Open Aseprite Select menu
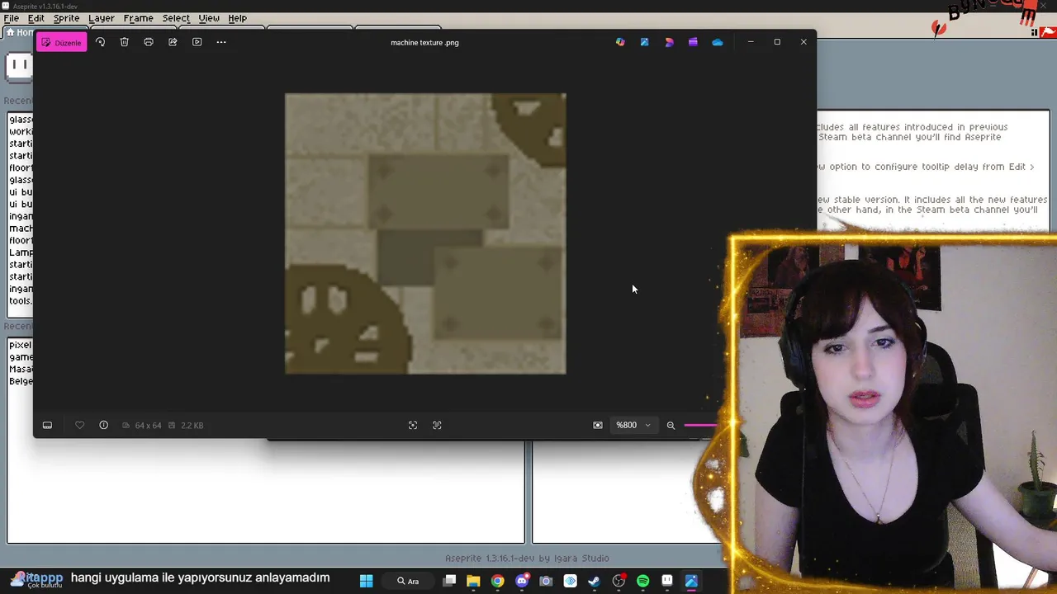1057x594 pixels. tap(176, 18)
